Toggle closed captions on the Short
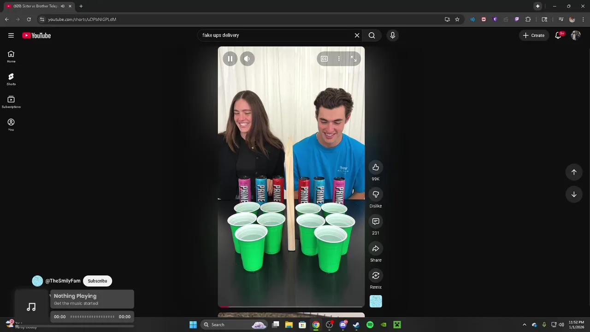Image resolution: width=590 pixels, height=332 pixels. (x=324, y=59)
